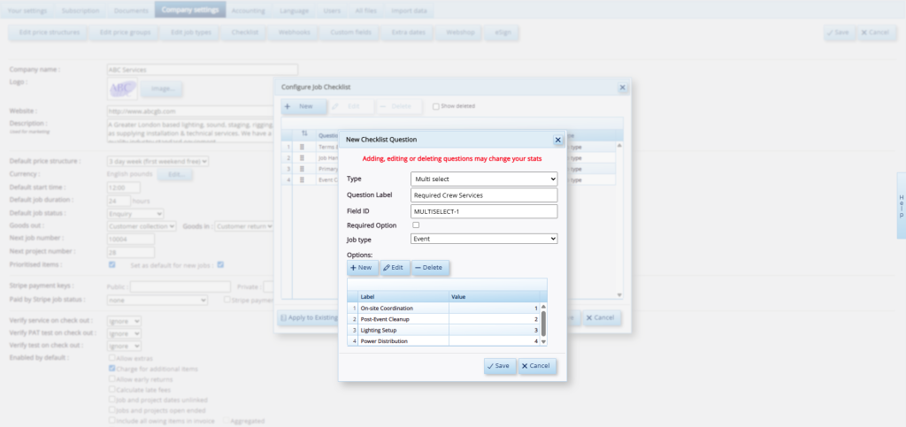Screen dimensions: 906x427
Task: Open the Type dropdown showing Multi select
Action: [484, 179]
